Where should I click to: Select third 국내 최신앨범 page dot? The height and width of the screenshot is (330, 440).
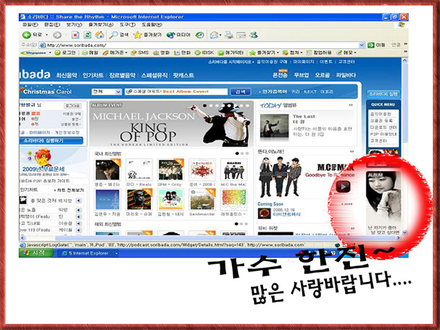[247, 153]
